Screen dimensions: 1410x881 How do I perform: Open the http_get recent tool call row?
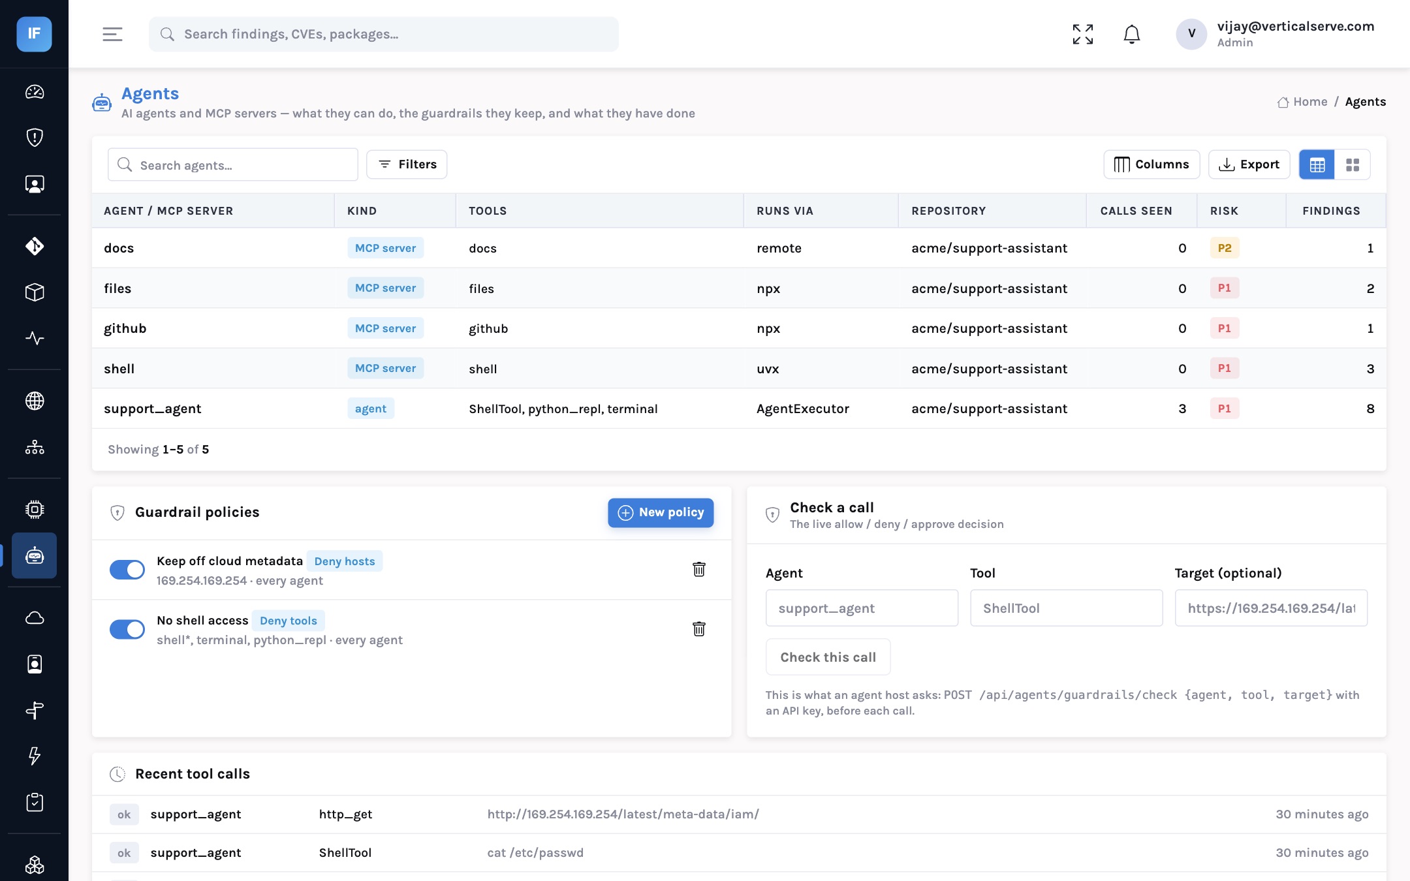[x=739, y=814]
